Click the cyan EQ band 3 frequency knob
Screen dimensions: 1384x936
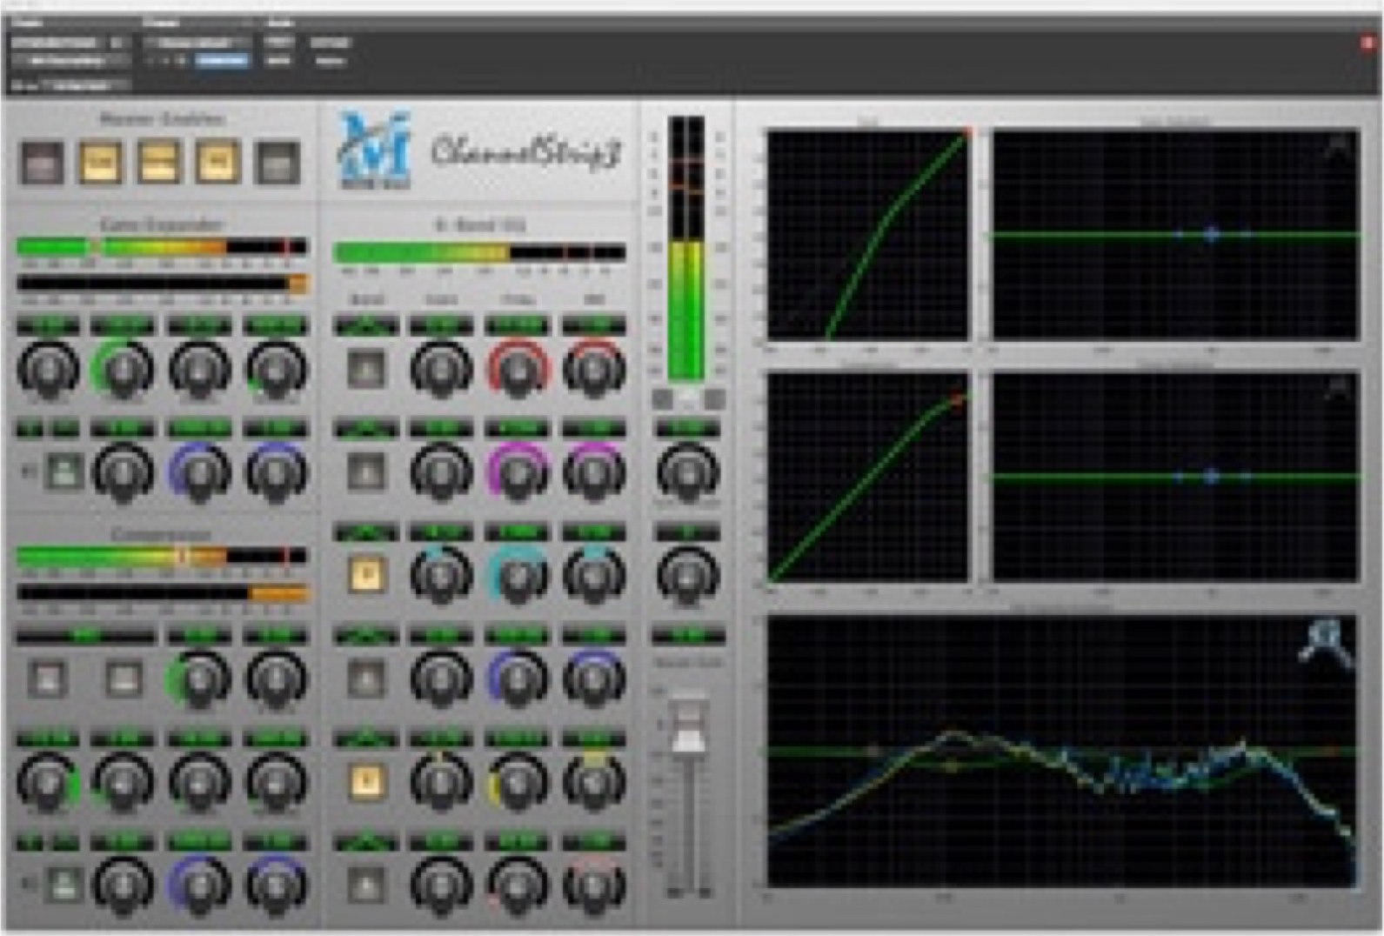[518, 575]
